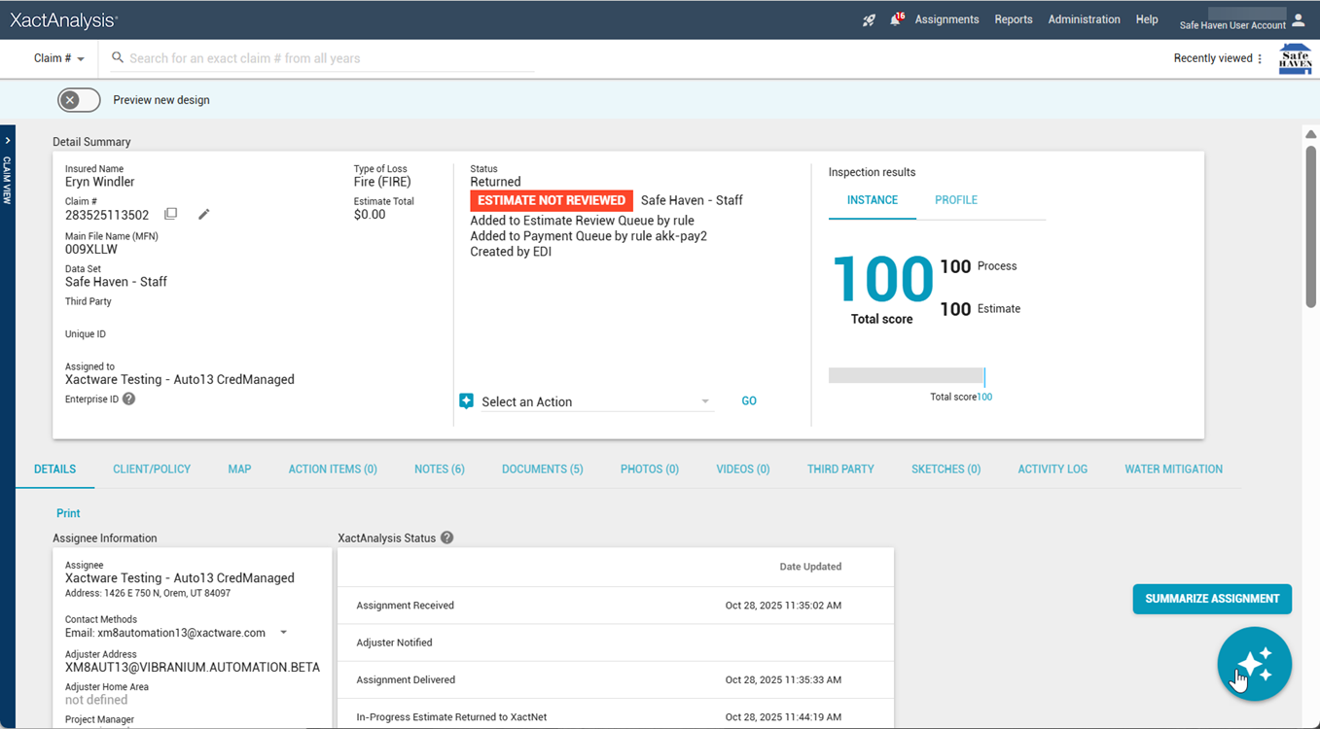1320x729 pixels.
Task: Switch to the Water Mitigation tab
Action: 1173,469
